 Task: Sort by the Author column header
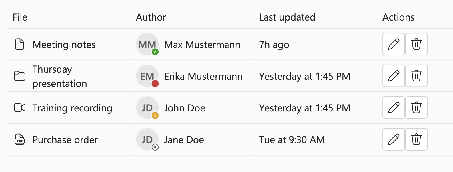pos(151,17)
